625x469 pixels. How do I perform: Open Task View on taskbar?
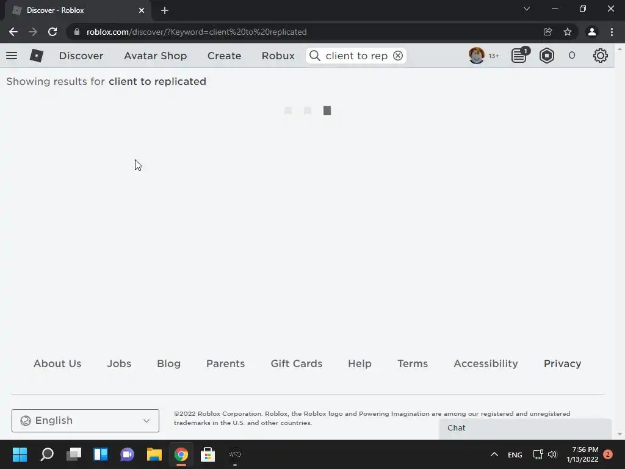(x=74, y=454)
